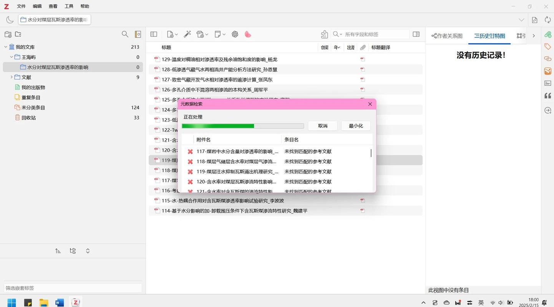The image size is (554, 307).
Task: Select item 129-温度对稠油相对渗透率
Action: (285, 59)
